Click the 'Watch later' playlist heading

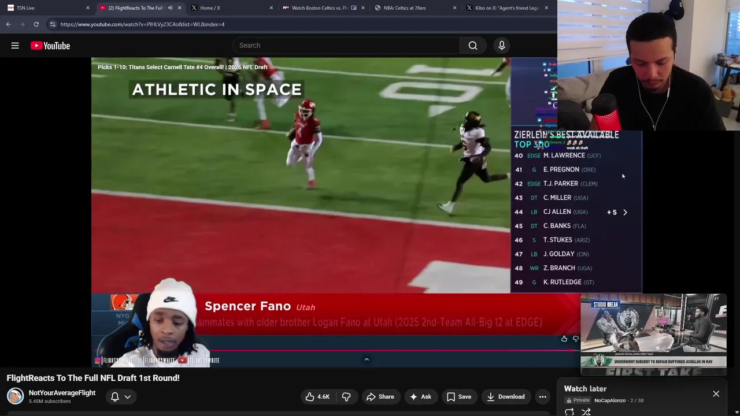tap(585, 389)
